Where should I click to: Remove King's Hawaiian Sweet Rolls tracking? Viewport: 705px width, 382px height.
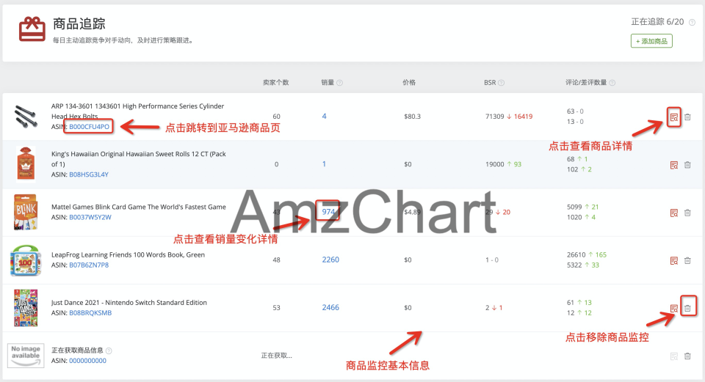[687, 165]
